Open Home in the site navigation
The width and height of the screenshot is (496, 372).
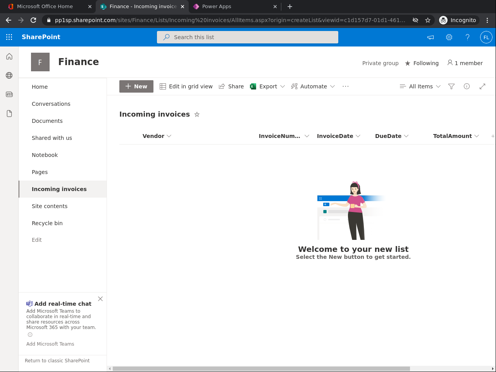40,87
